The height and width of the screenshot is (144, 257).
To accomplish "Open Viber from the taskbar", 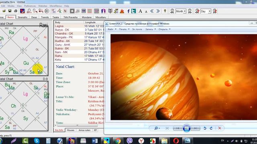I will click(x=129, y=141).
